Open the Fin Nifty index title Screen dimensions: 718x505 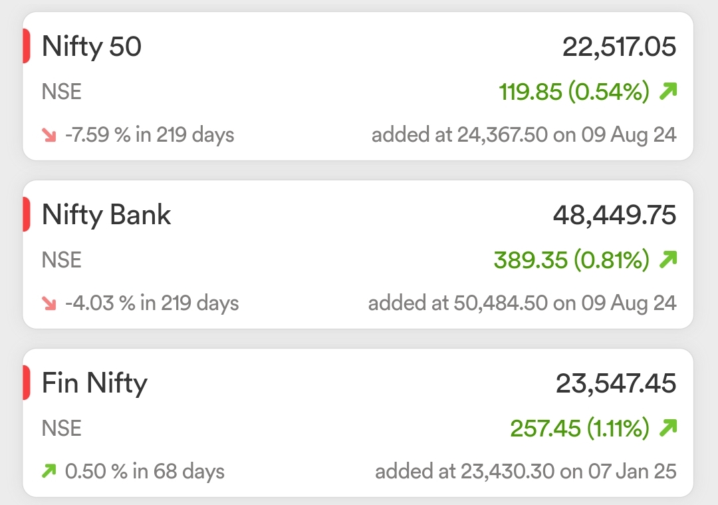pyautogui.click(x=94, y=384)
